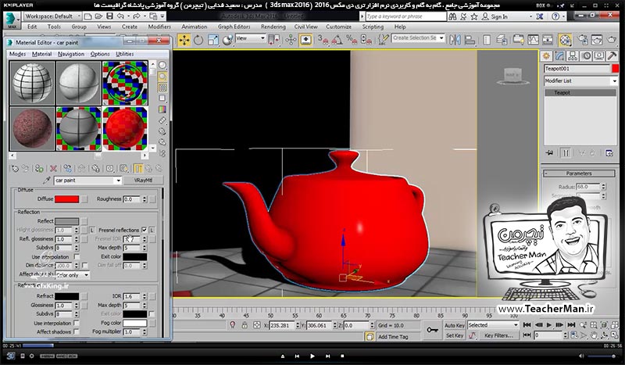This screenshot has height=365, width=625.
Task: Click Get Material icon in Material Editor
Action: pos(15,169)
